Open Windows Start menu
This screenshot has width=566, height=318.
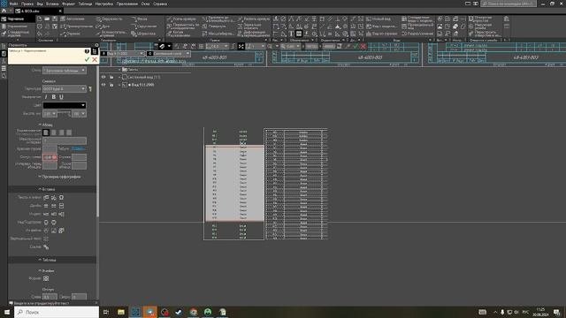7,312
